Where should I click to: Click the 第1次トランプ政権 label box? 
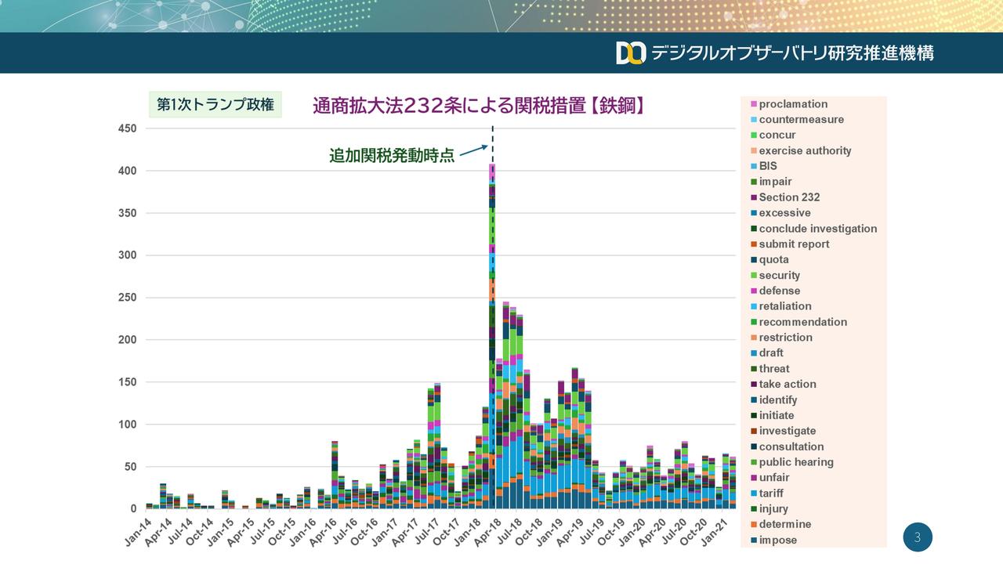215,105
